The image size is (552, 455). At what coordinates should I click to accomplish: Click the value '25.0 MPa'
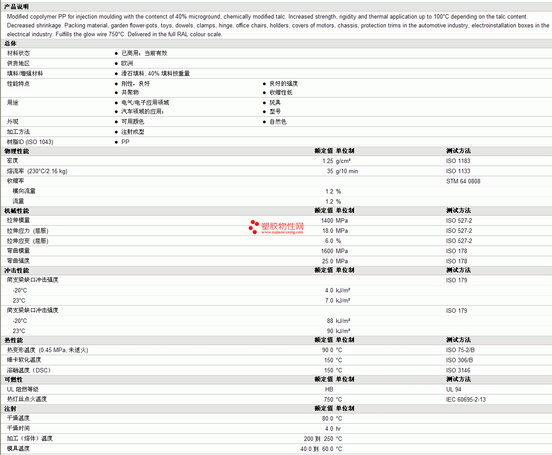pos(335,262)
